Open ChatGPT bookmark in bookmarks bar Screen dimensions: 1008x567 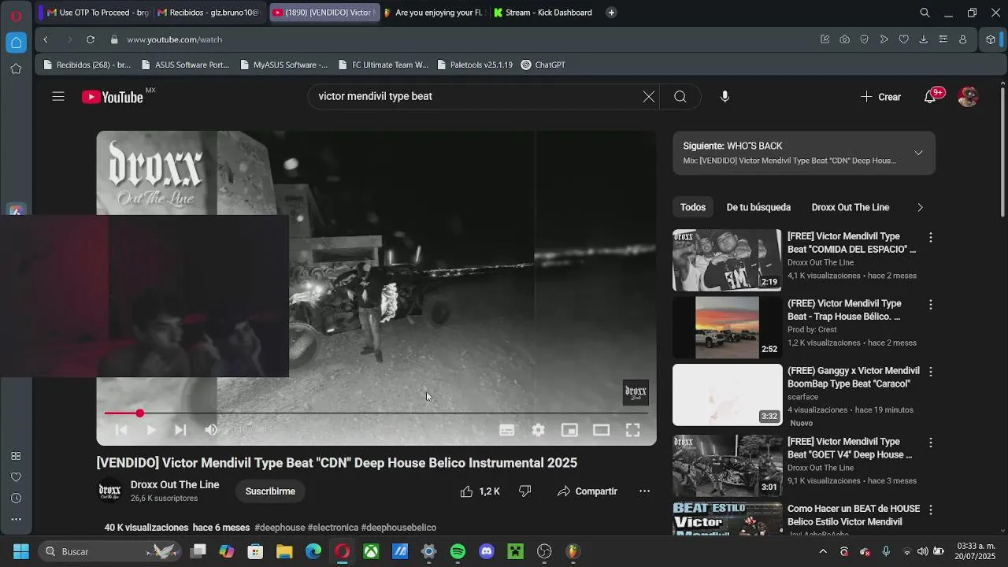point(543,65)
